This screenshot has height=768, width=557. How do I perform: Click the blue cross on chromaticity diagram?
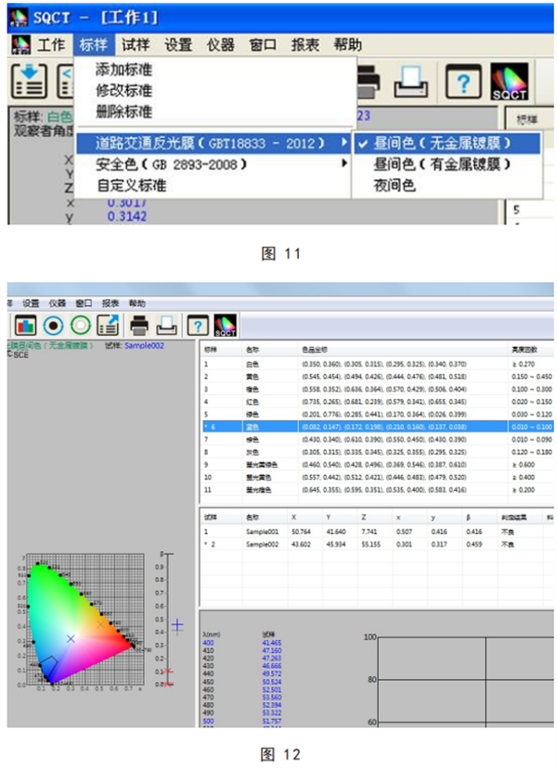point(71,639)
